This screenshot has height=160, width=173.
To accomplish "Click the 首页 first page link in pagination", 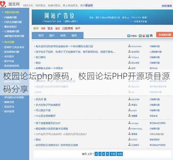I will coord(84,154).
